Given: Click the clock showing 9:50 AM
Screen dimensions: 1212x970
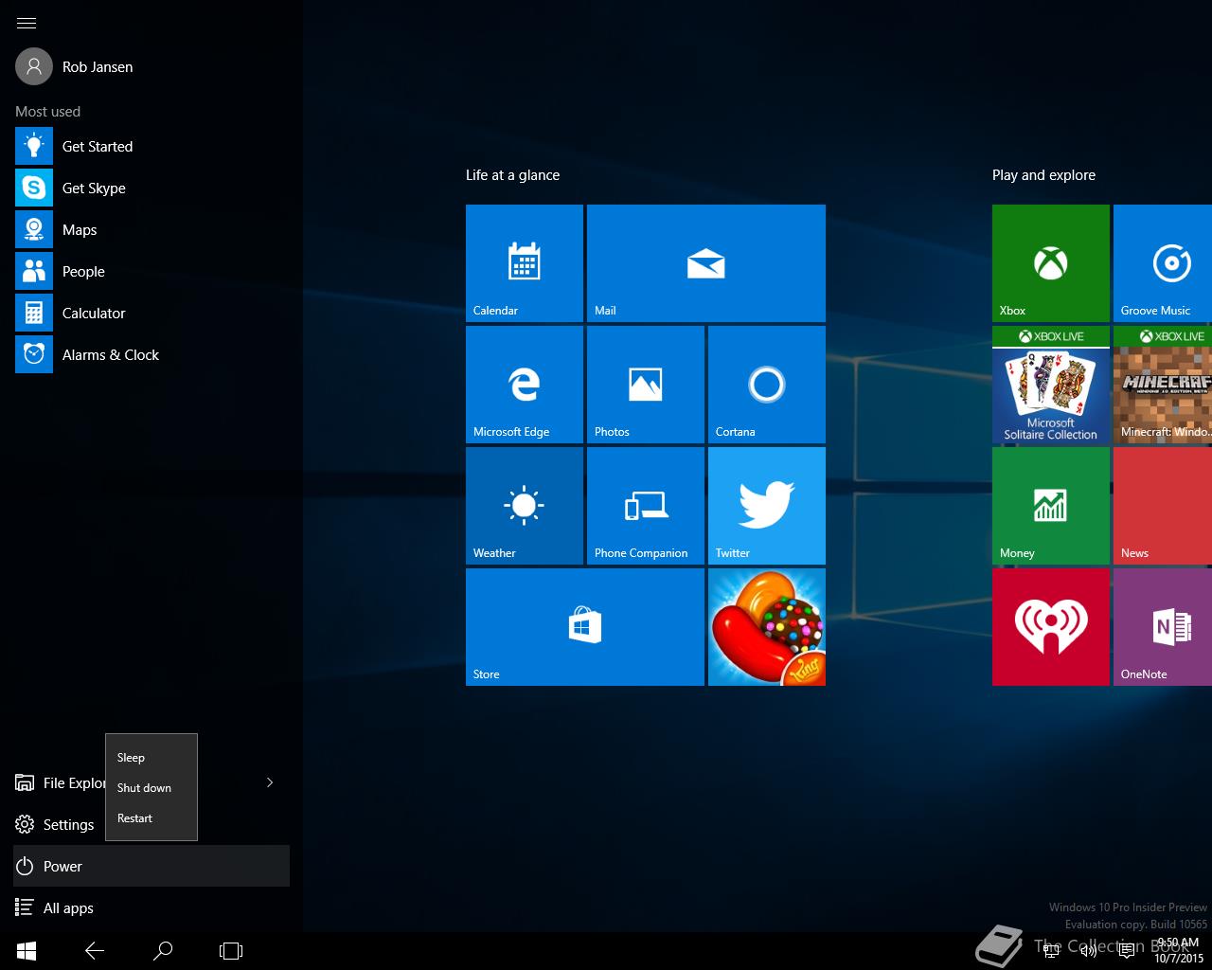Looking at the screenshot, I should point(1178,951).
